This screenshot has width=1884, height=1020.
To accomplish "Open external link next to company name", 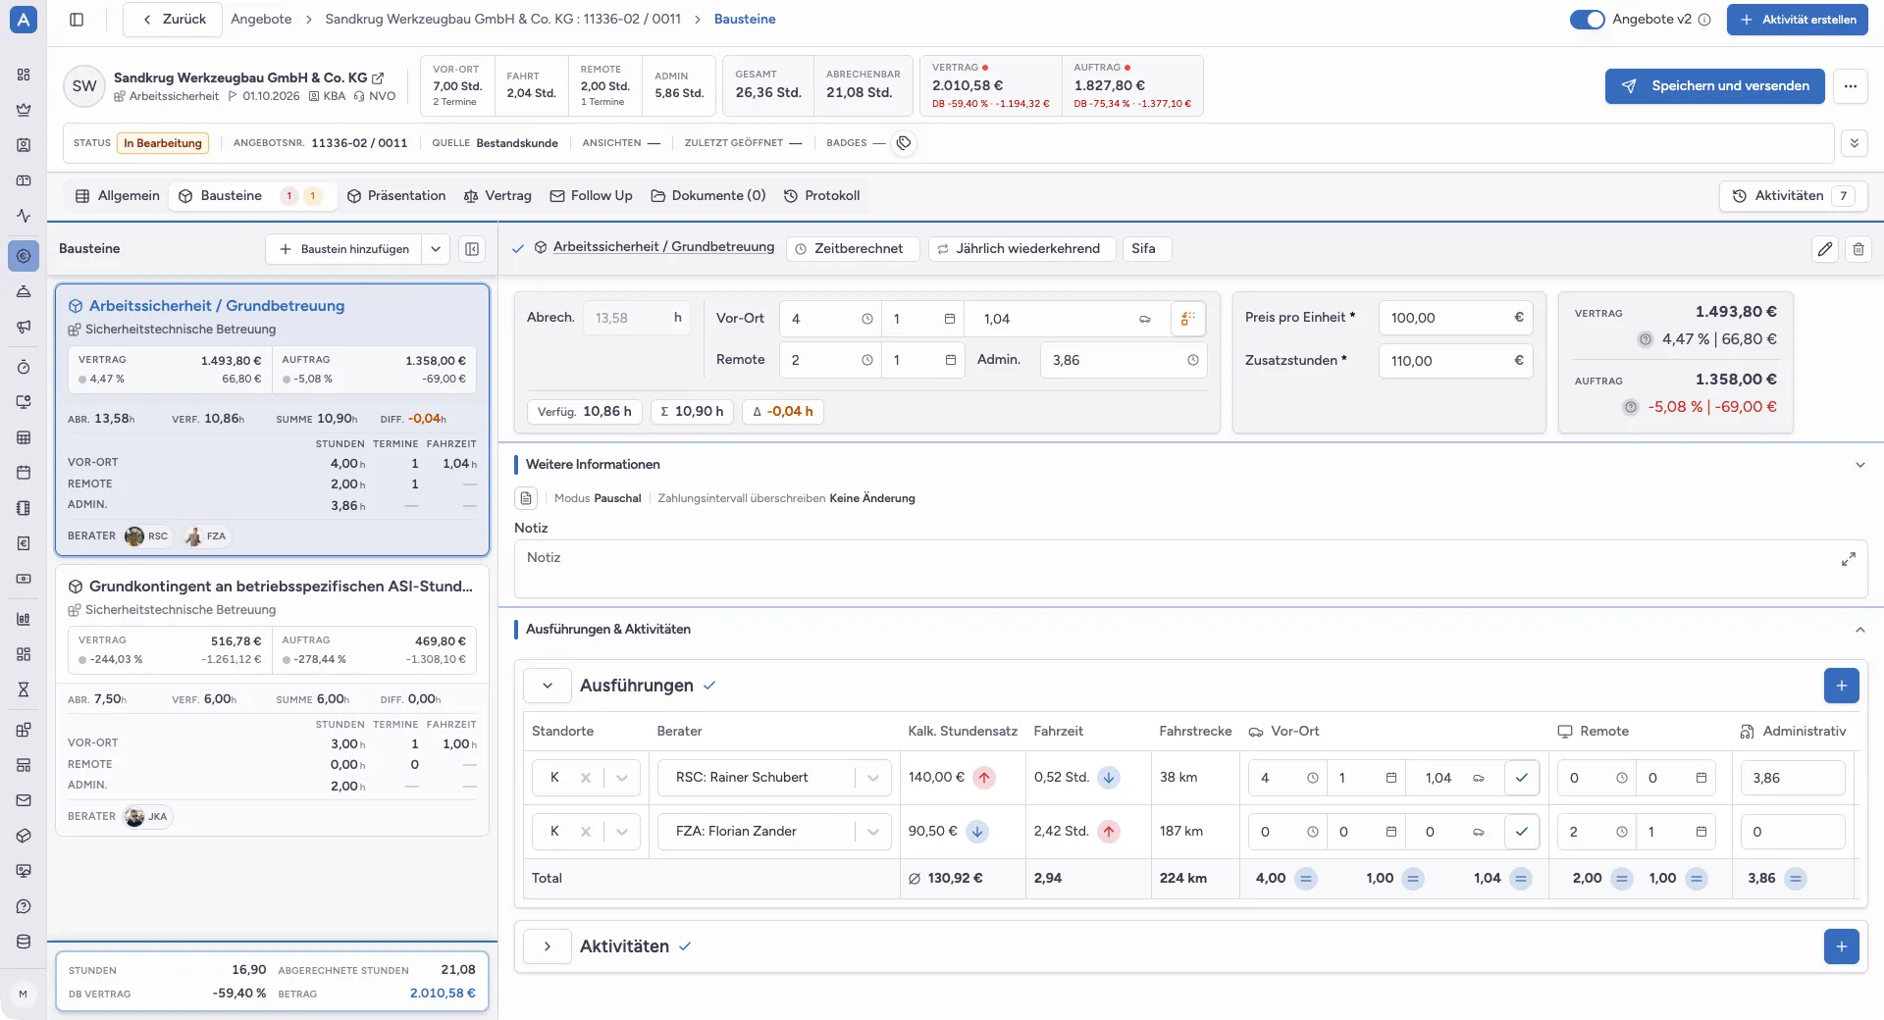I will point(378,77).
